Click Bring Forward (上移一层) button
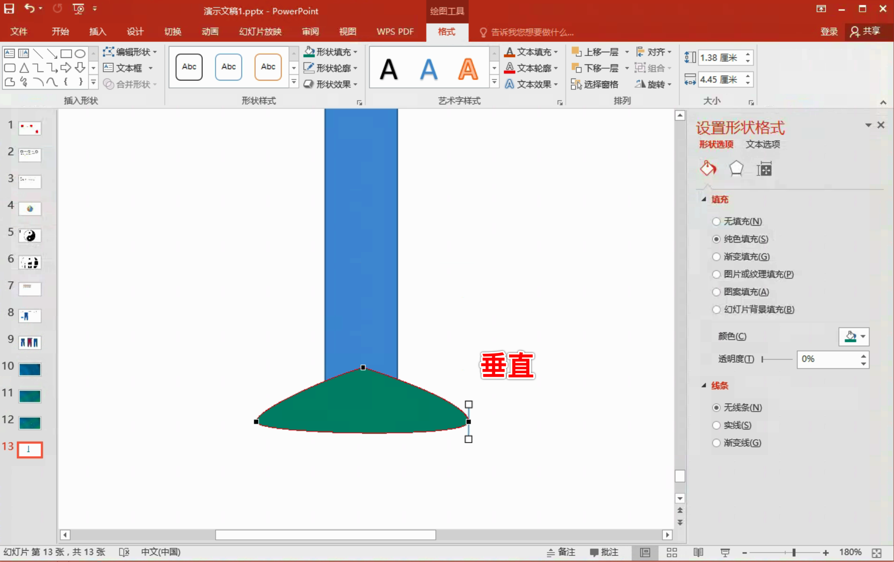 pos(596,52)
